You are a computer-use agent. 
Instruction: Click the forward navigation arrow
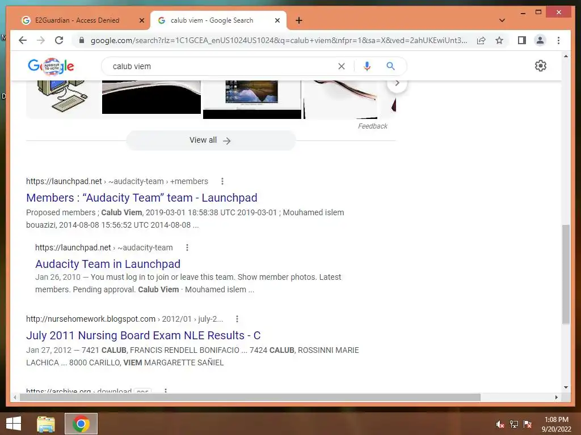click(x=41, y=40)
